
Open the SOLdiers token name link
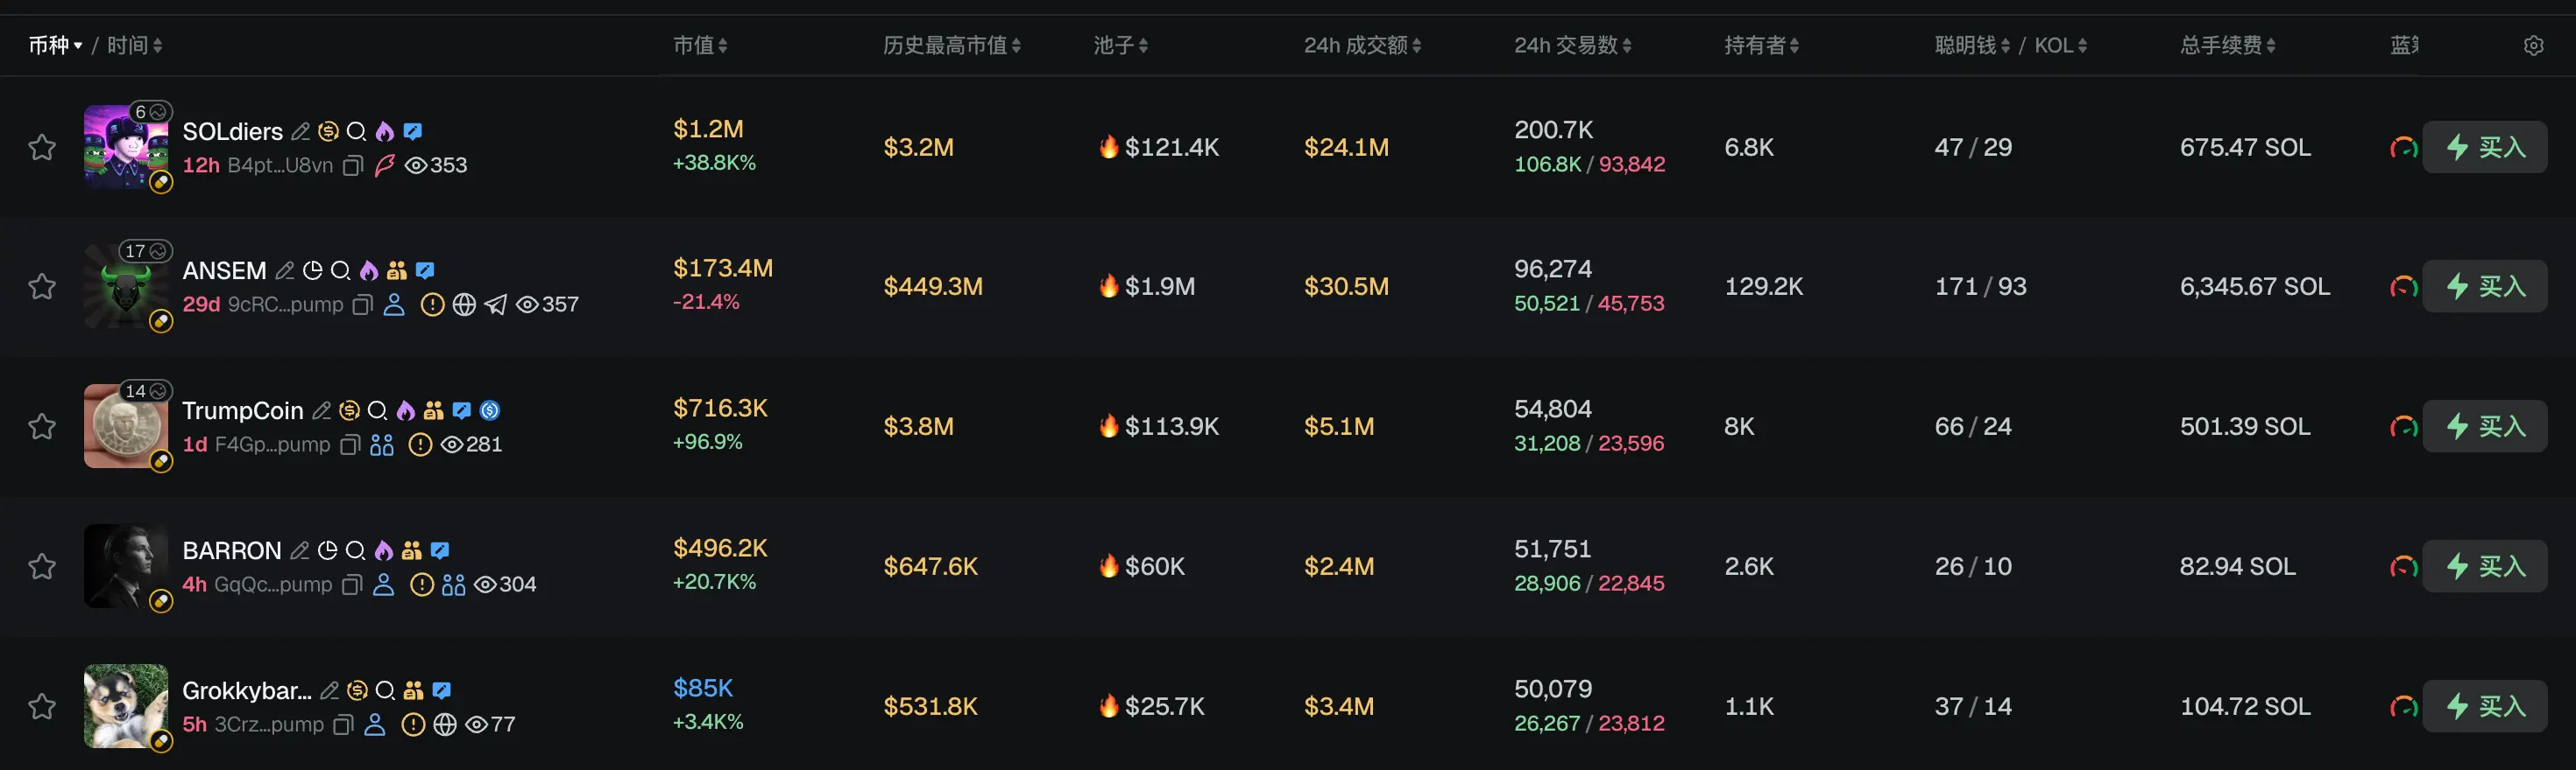[x=233, y=132]
